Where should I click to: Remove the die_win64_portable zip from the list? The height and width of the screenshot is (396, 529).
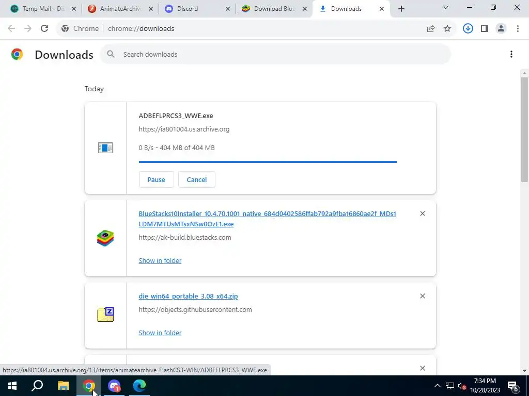(423, 296)
